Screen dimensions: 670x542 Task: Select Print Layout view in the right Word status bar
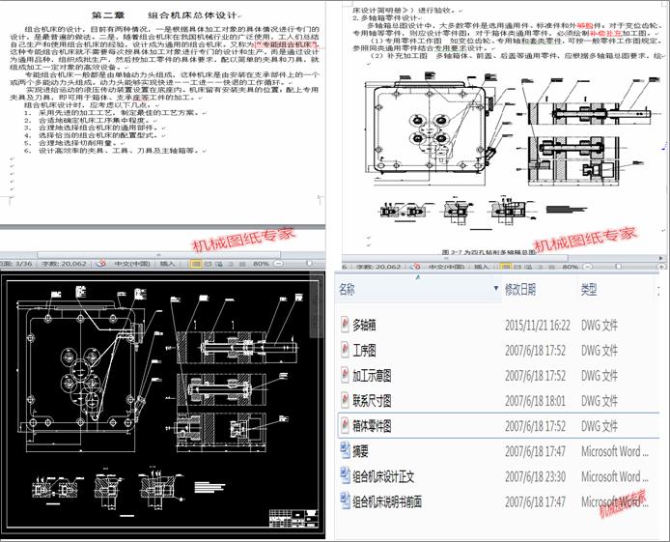[506, 267]
